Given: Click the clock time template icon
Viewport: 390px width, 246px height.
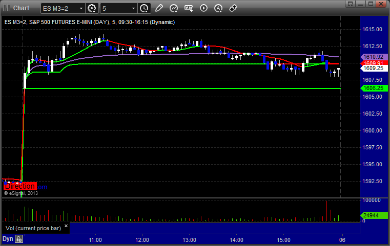Looking at the screenshot, I should (x=145, y=8).
